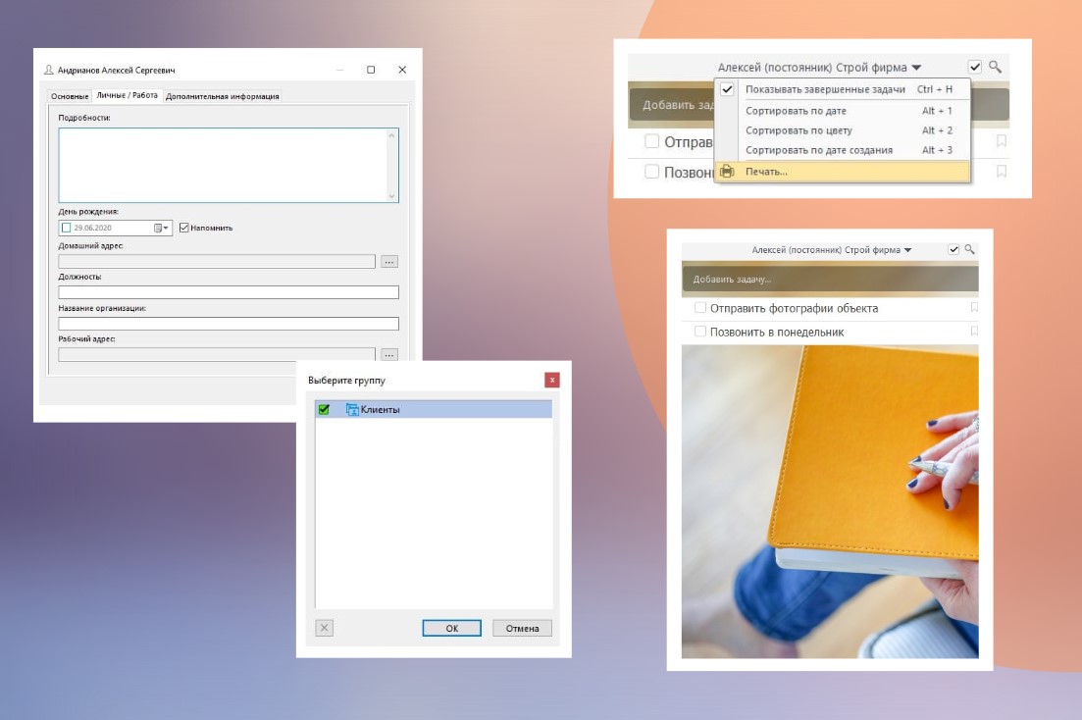Screen dimensions: 1082x720
Task: Click search magnifier in upper panel
Action: coord(995,67)
